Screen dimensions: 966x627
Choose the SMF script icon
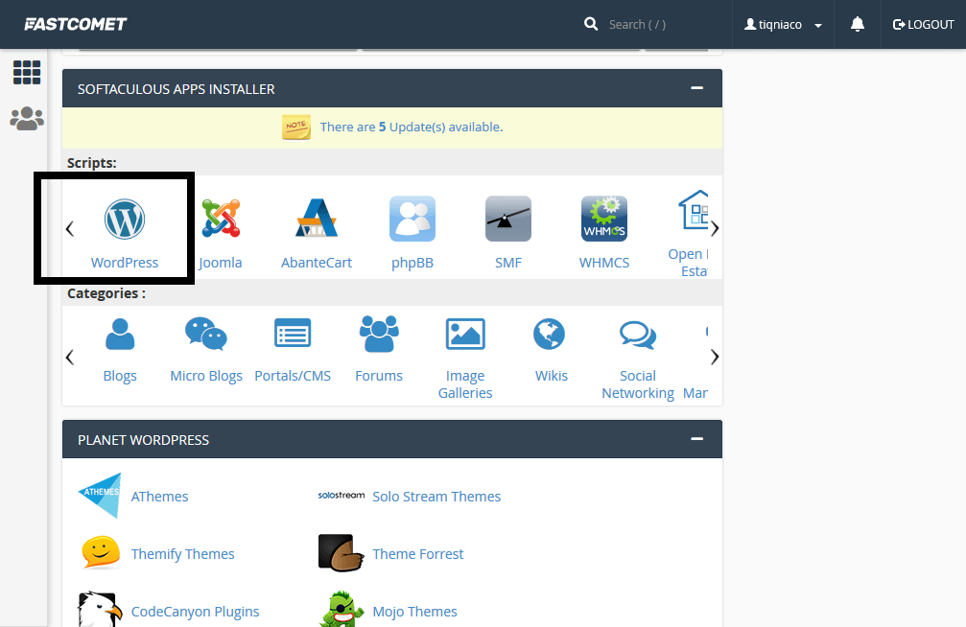click(x=508, y=219)
